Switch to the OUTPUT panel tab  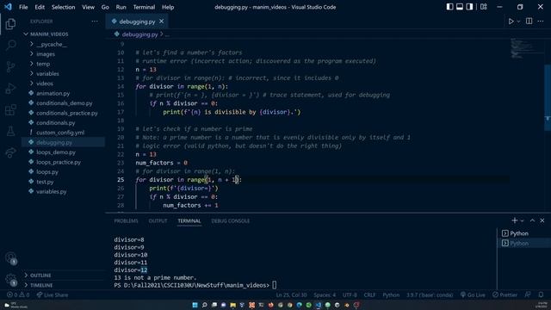point(158,220)
